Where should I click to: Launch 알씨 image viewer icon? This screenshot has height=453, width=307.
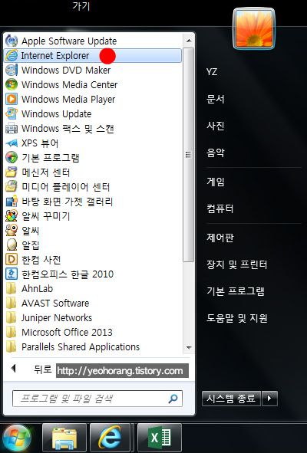pyautogui.click(x=12, y=230)
